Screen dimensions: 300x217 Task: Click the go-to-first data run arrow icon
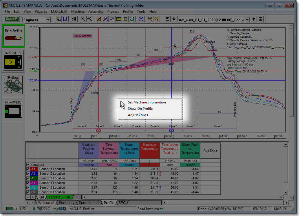click(x=260, y=19)
